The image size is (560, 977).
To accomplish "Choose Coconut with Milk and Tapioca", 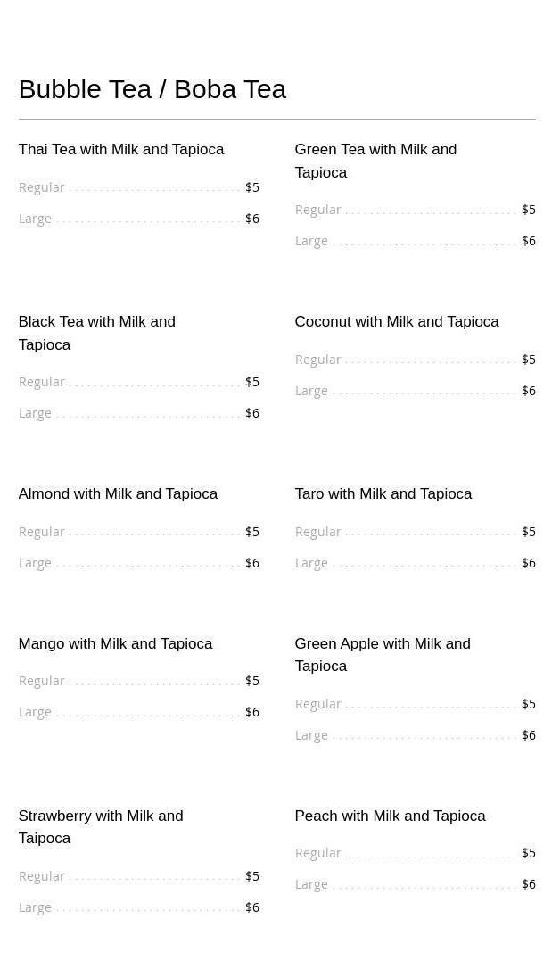I will [397, 322].
